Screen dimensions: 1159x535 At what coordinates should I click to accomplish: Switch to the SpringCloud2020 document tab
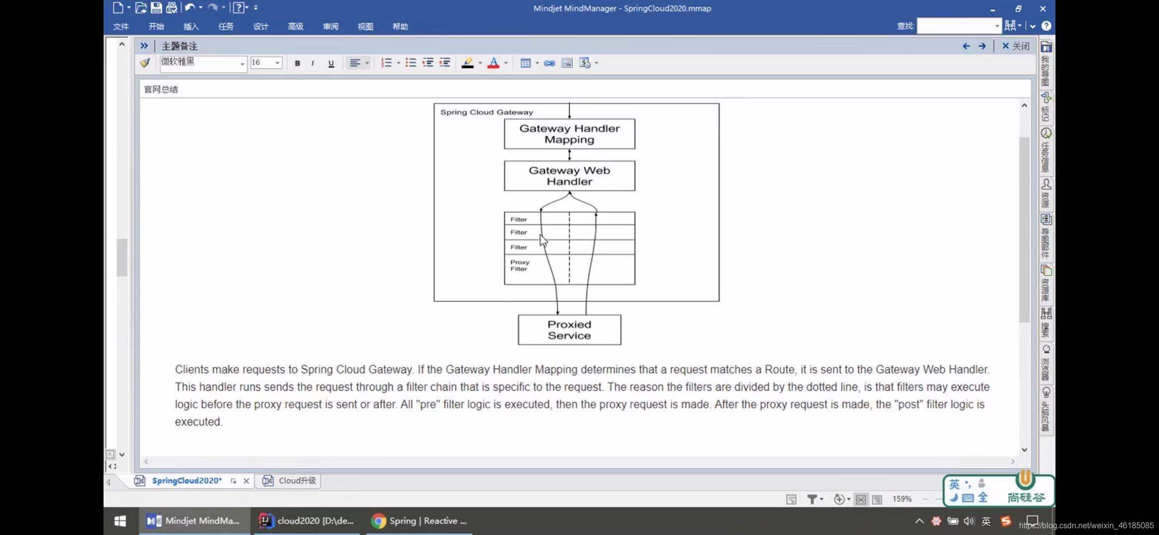(186, 481)
